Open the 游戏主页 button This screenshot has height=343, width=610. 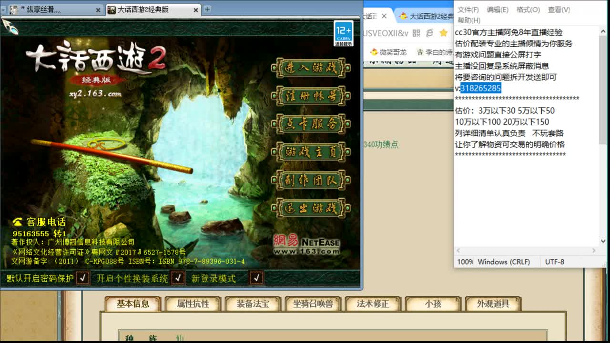pyautogui.click(x=311, y=152)
